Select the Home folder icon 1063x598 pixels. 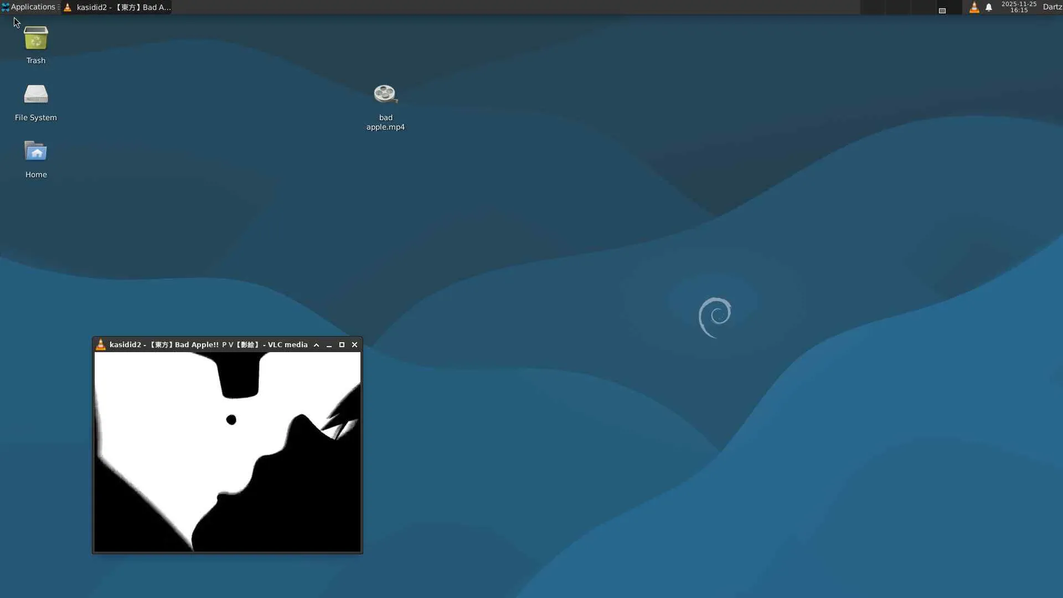(x=36, y=152)
